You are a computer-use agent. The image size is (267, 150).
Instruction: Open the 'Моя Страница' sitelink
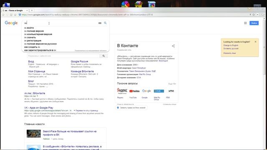(x=37, y=71)
